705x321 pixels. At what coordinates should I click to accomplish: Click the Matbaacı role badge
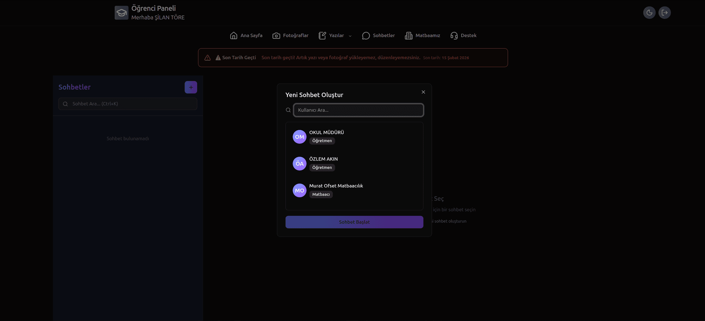coord(321,195)
